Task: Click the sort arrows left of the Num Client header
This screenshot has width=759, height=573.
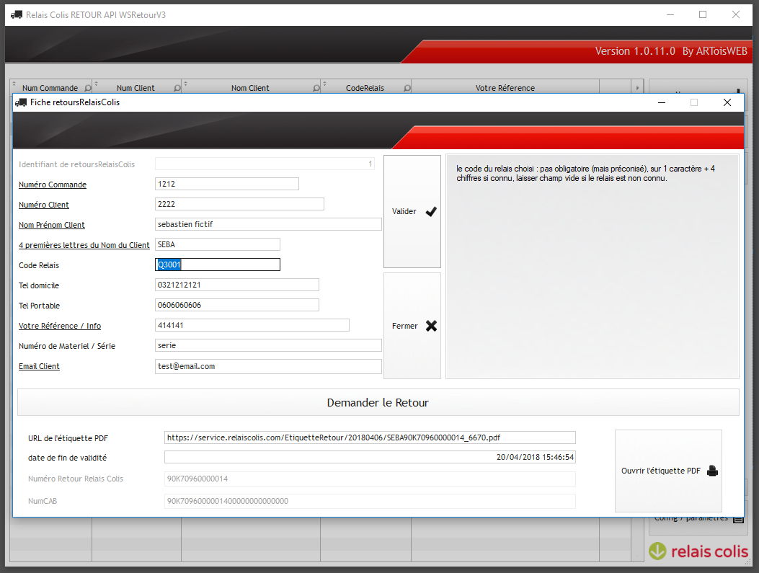Action: point(96,84)
